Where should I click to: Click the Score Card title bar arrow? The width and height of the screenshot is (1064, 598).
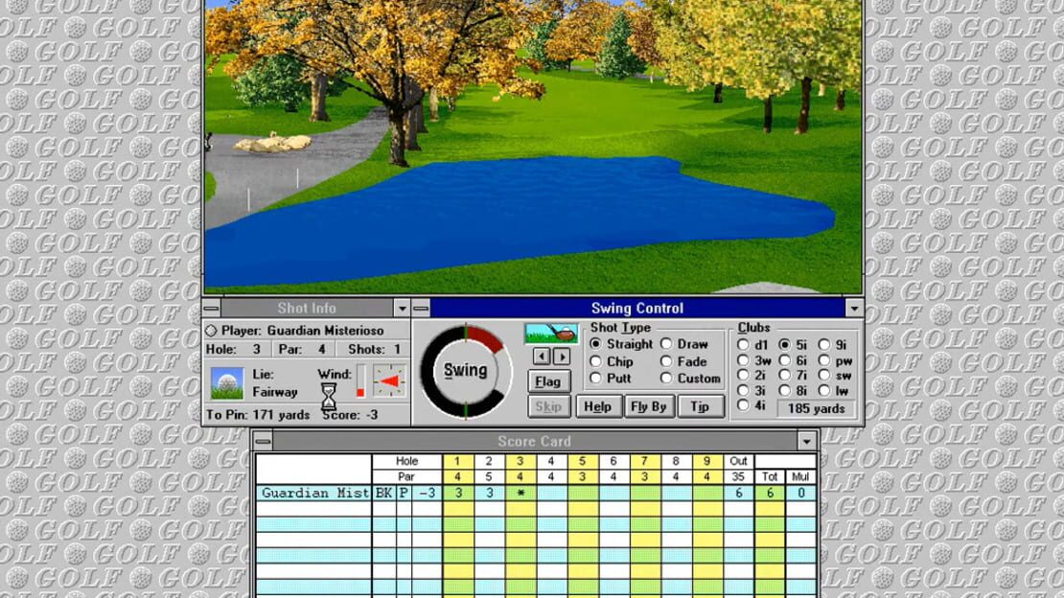pos(807,441)
